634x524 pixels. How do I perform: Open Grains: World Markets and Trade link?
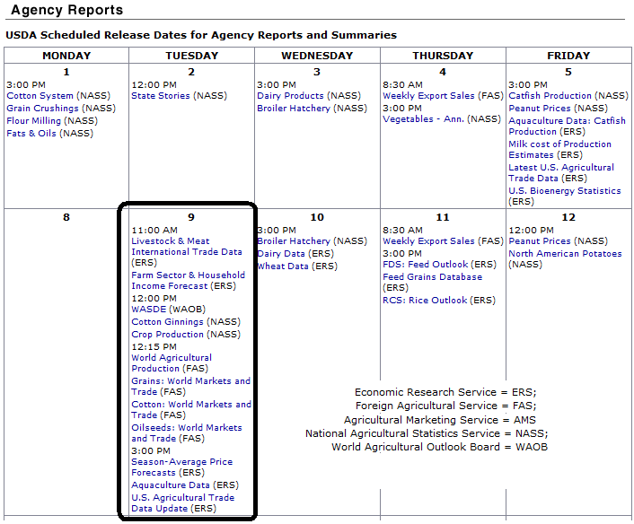191,387
